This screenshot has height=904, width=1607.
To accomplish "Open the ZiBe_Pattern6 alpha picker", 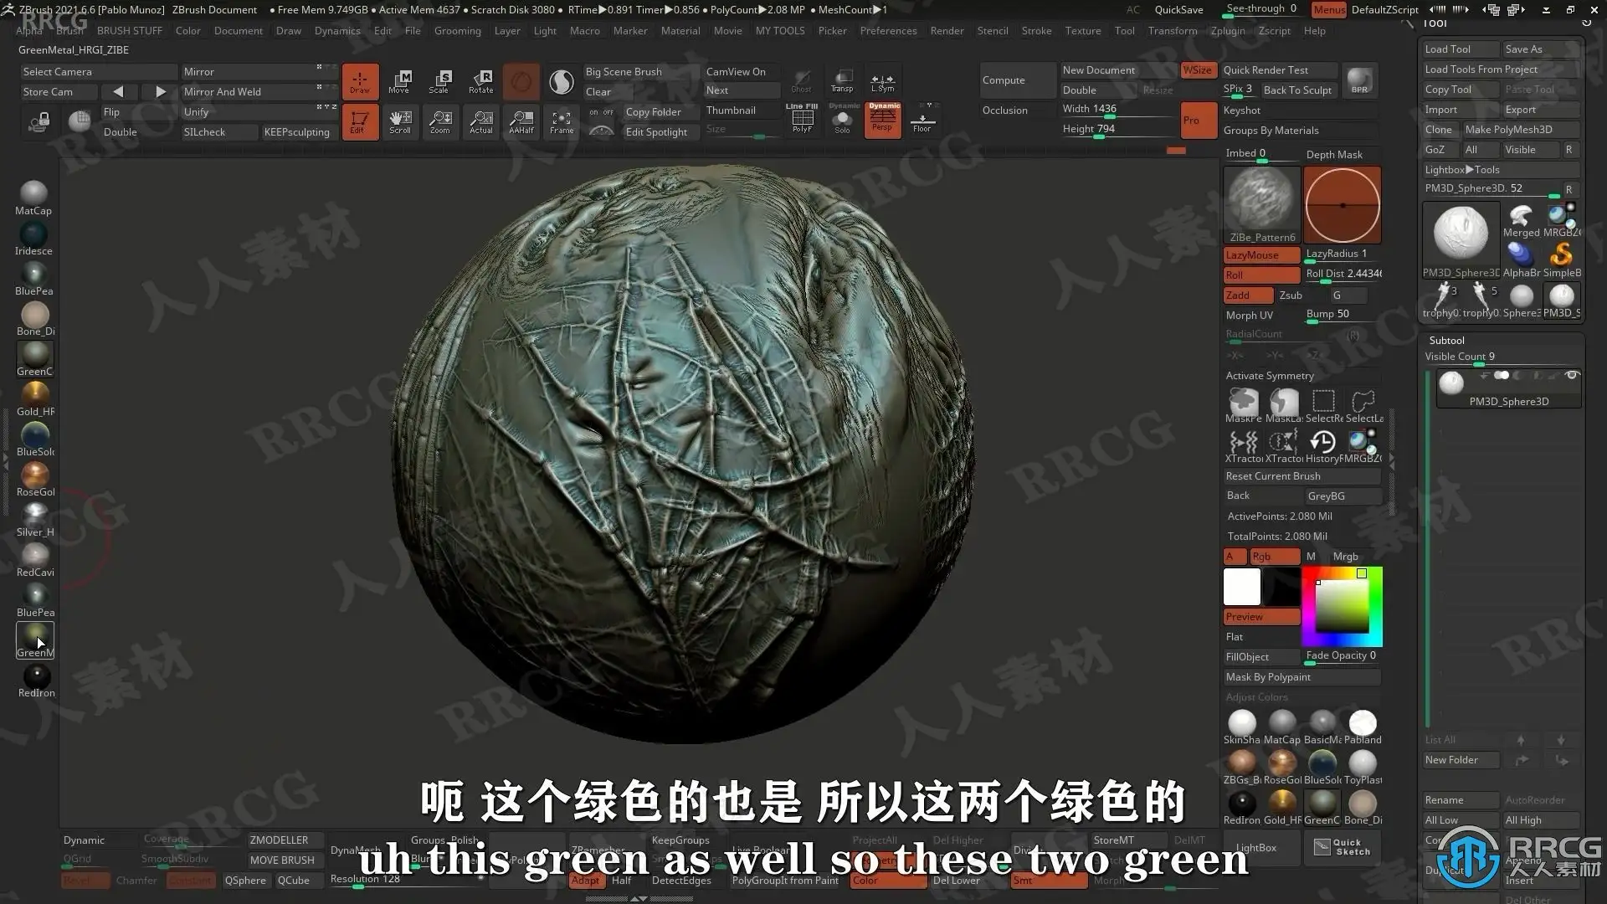I will click(1262, 205).
